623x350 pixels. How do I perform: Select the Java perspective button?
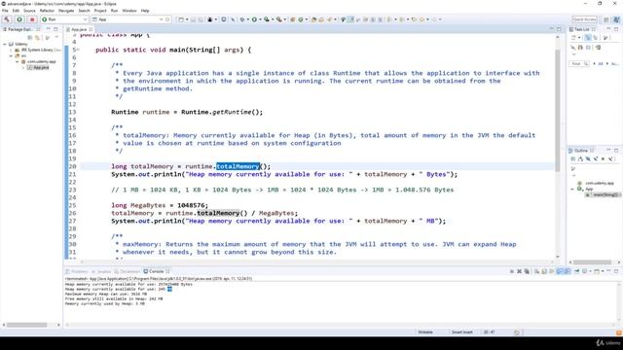click(x=616, y=19)
